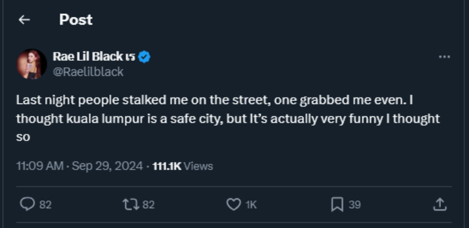This screenshot has width=469, height=228.
Task: Click the reply count 82
Action: [46, 205]
